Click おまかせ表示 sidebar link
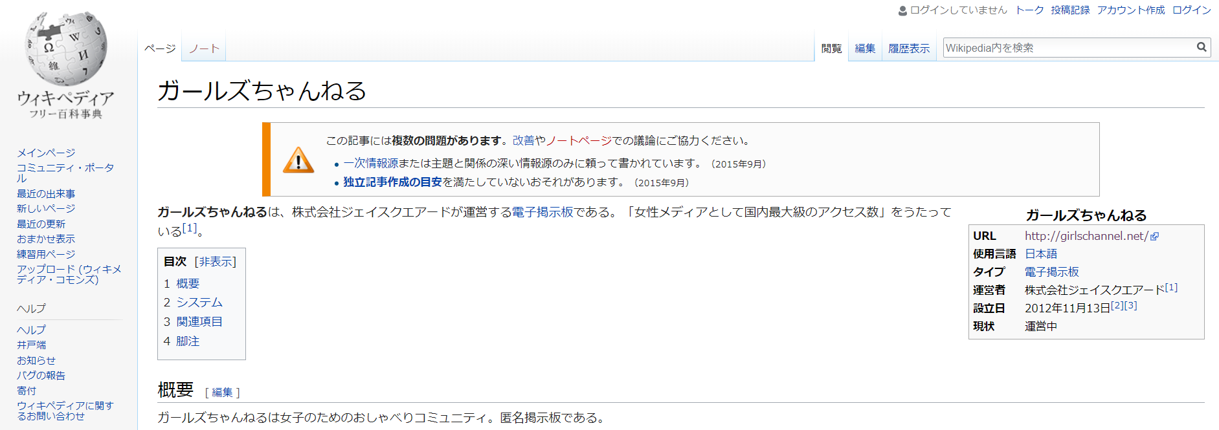Image resolution: width=1219 pixels, height=430 pixels. point(46,239)
